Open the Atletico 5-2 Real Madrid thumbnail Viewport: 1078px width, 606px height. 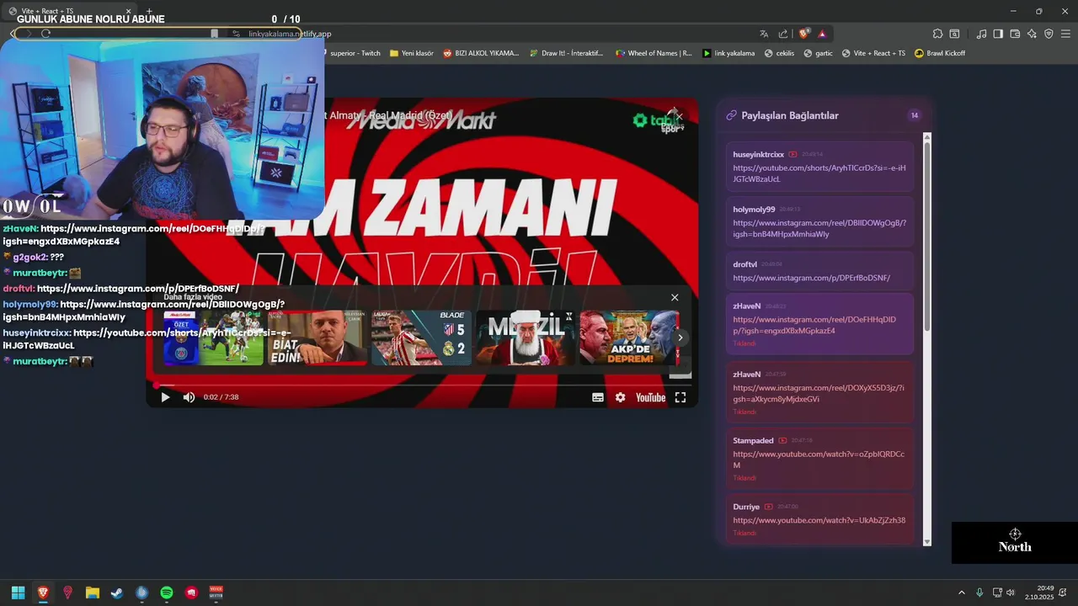(x=421, y=338)
